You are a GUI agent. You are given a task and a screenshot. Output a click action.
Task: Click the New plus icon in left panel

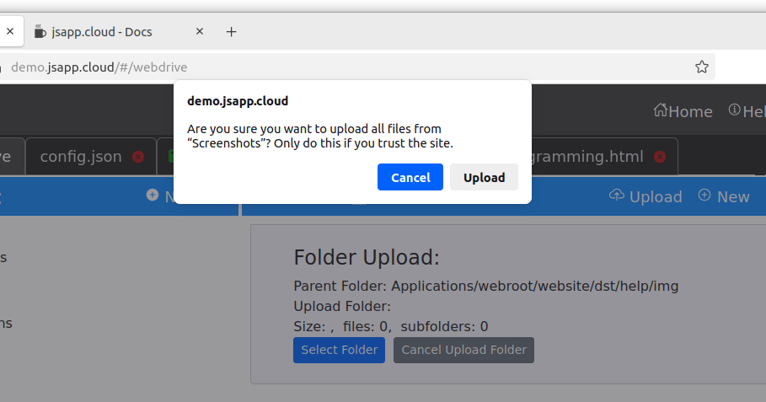(x=153, y=196)
